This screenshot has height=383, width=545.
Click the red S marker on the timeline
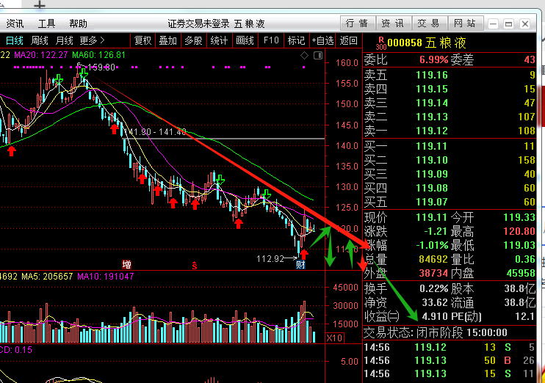(x=194, y=264)
